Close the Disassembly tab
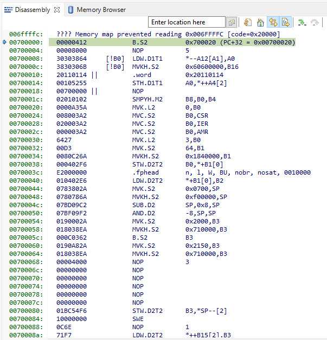Image resolution: width=327 pixels, height=340 pixels. point(57,10)
